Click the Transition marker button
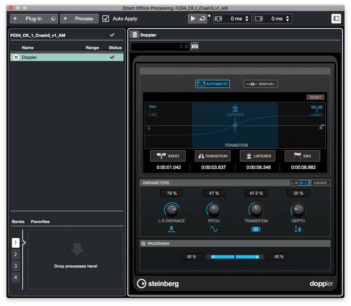 [x=213, y=156]
